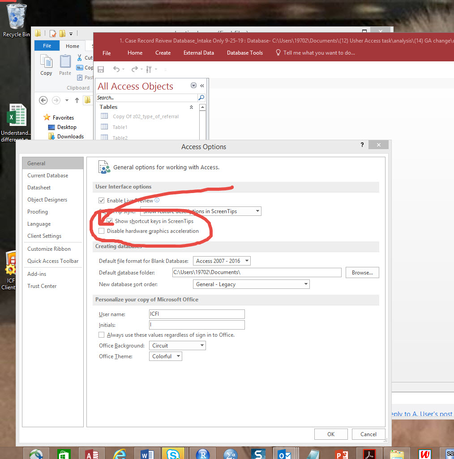
Task: Open the Default file format dropdown
Action: [x=222, y=261]
